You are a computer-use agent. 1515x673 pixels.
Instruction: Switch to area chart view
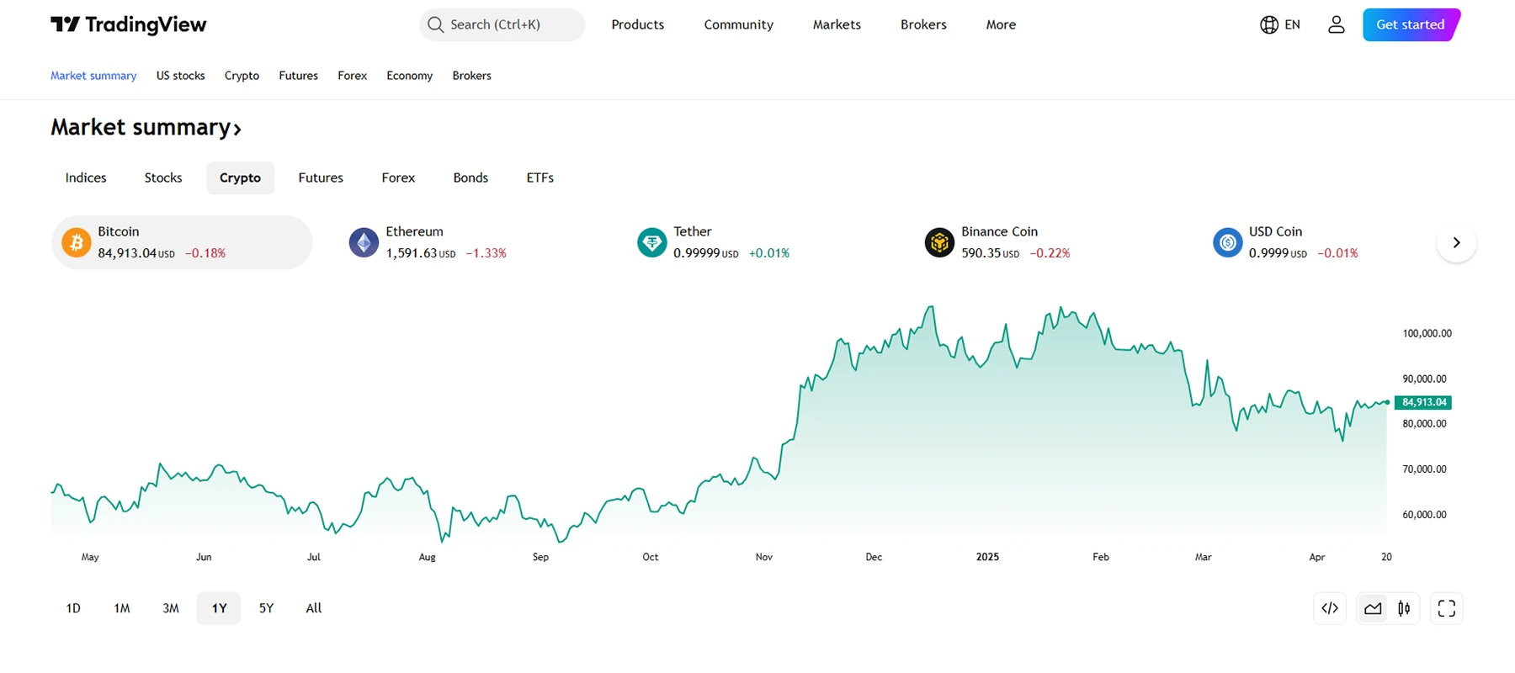(1373, 608)
